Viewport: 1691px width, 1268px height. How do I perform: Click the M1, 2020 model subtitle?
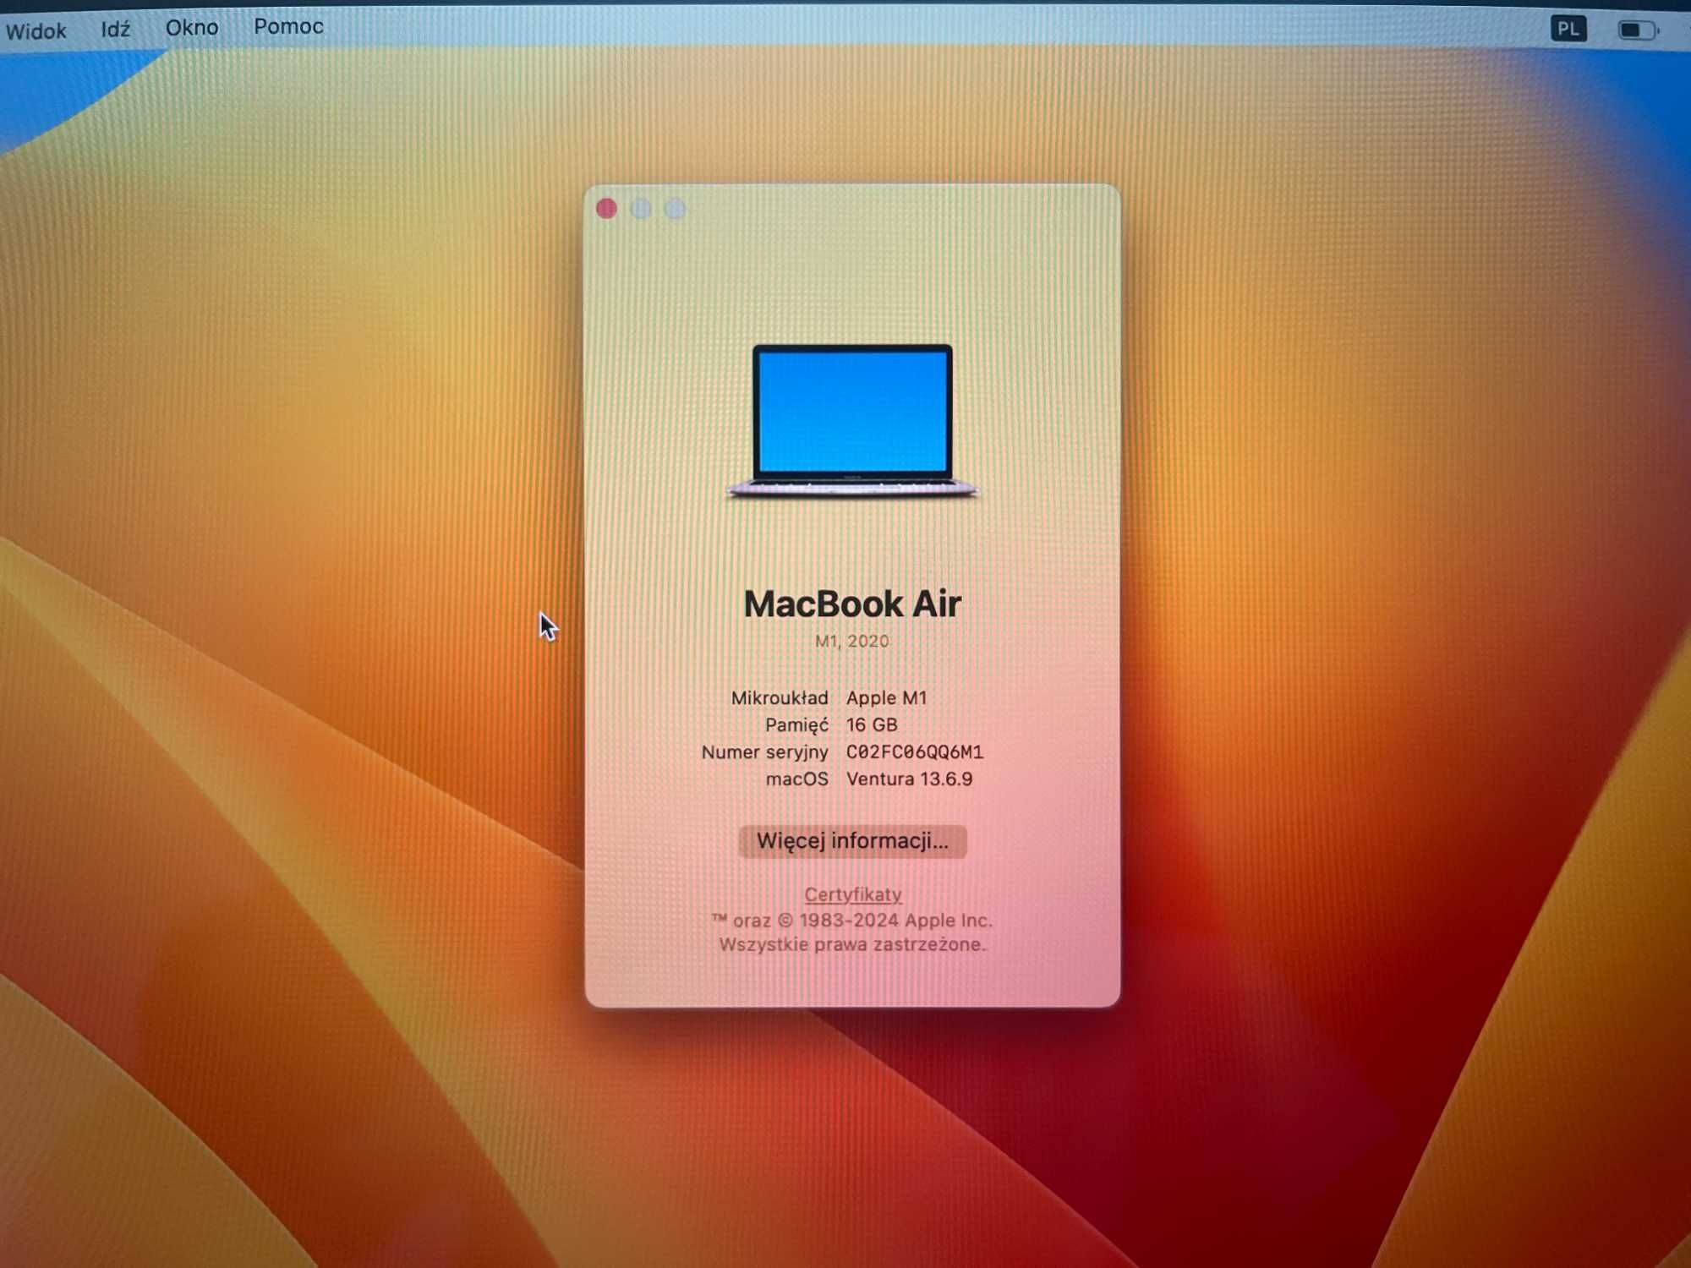(x=852, y=641)
